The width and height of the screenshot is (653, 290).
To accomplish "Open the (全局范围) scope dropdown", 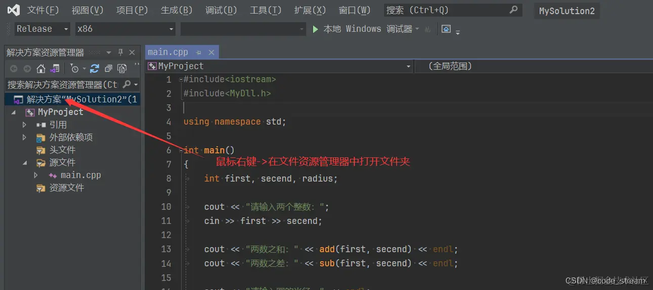I will (x=533, y=66).
